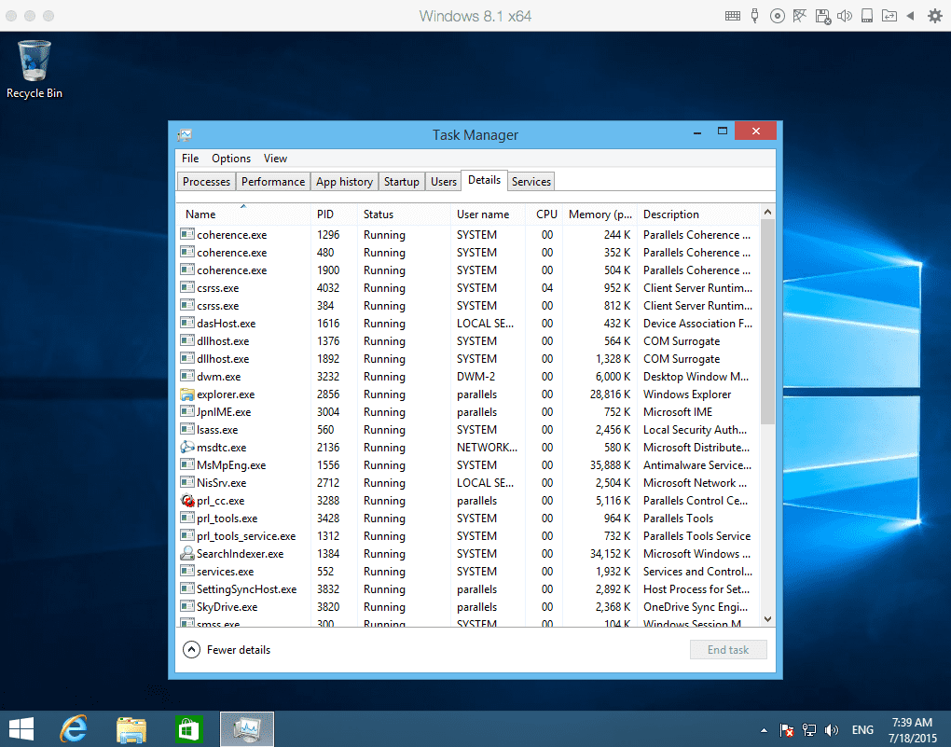
Task: Select the coherence.exe row with PID 1296
Action: pos(468,235)
